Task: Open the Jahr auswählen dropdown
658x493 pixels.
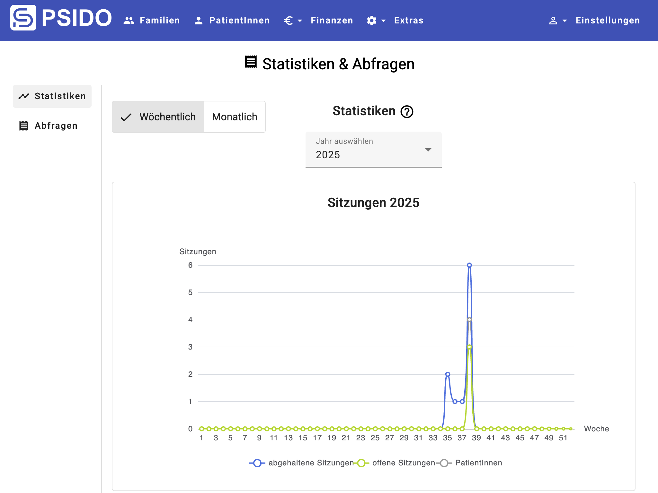Action: click(373, 150)
